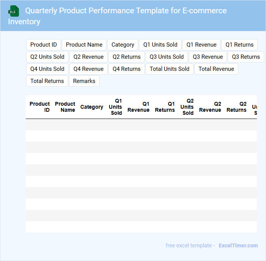Click the Product Name tag

click(84, 45)
